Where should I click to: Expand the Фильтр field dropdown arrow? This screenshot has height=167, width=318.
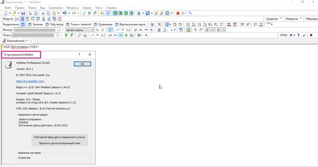pyautogui.click(x=58, y=30)
